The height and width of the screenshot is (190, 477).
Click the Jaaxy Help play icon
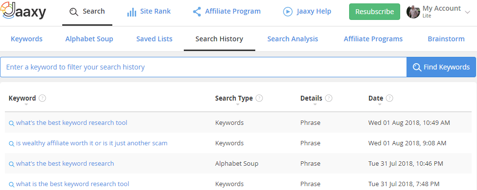[287, 12]
